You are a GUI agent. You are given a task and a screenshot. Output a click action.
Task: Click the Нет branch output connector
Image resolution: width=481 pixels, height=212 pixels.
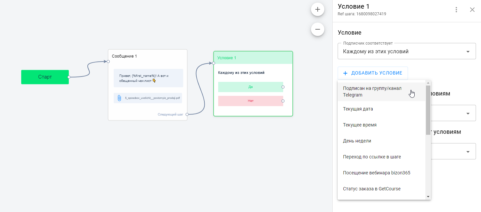[283, 101]
